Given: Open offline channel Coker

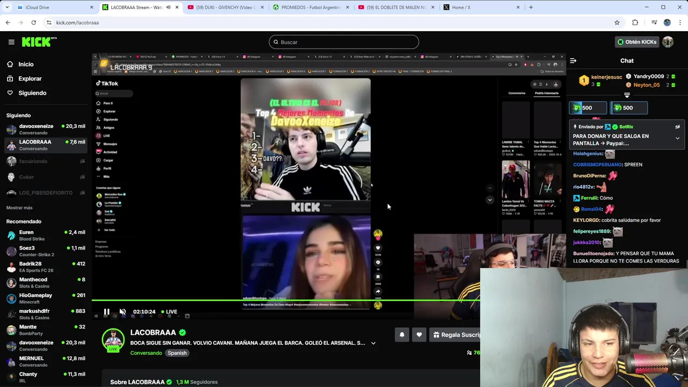Looking at the screenshot, I should 46,177.
